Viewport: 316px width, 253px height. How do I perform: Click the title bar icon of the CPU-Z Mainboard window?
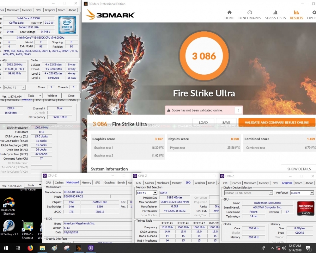pyautogui.click(x=45, y=176)
